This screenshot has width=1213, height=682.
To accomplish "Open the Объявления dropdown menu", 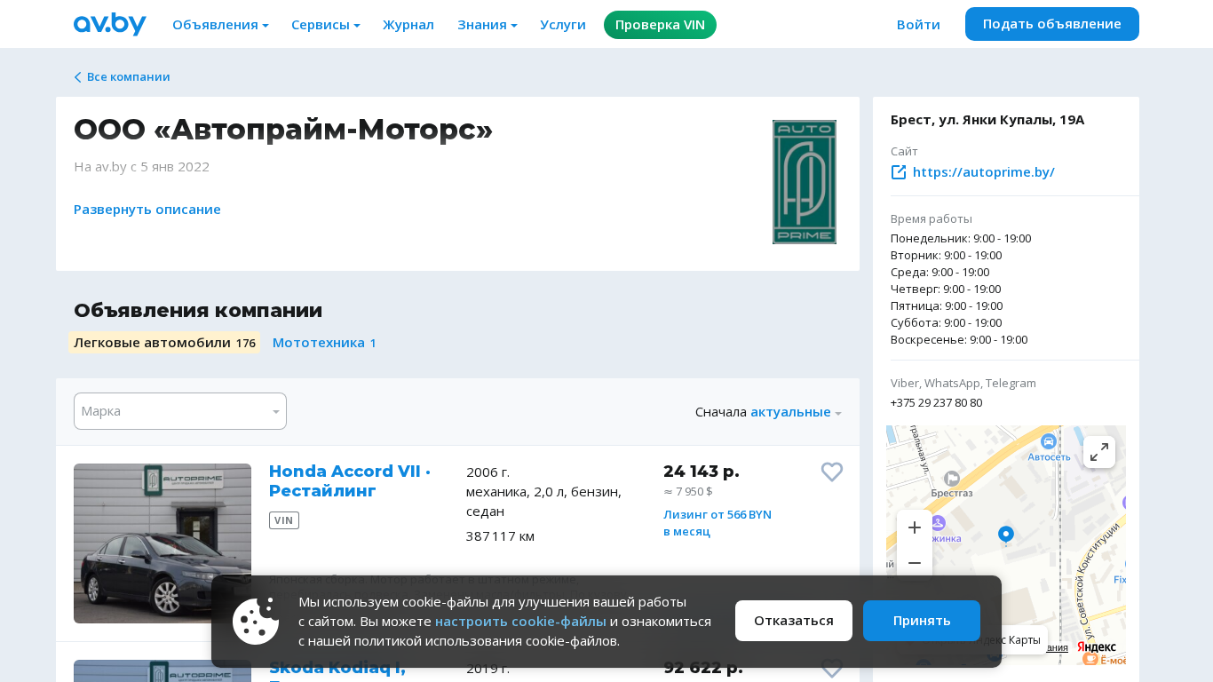I will pyautogui.click(x=220, y=25).
